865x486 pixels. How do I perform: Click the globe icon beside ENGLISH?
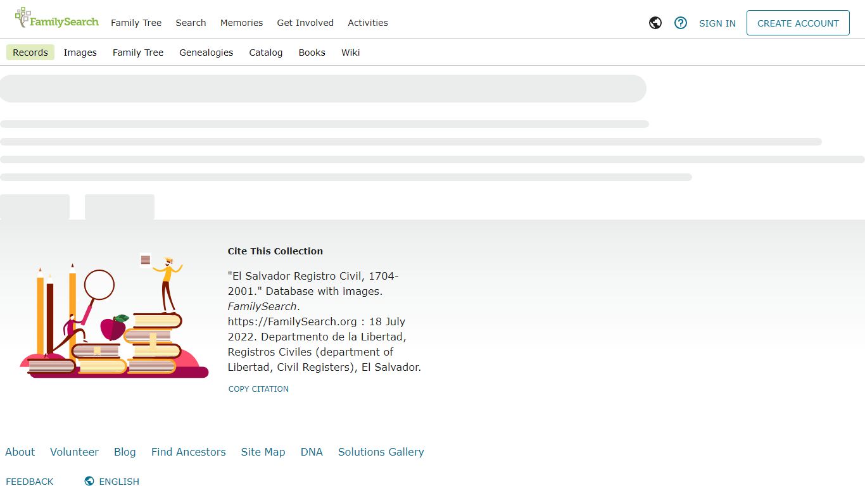[x=89, y=481]
